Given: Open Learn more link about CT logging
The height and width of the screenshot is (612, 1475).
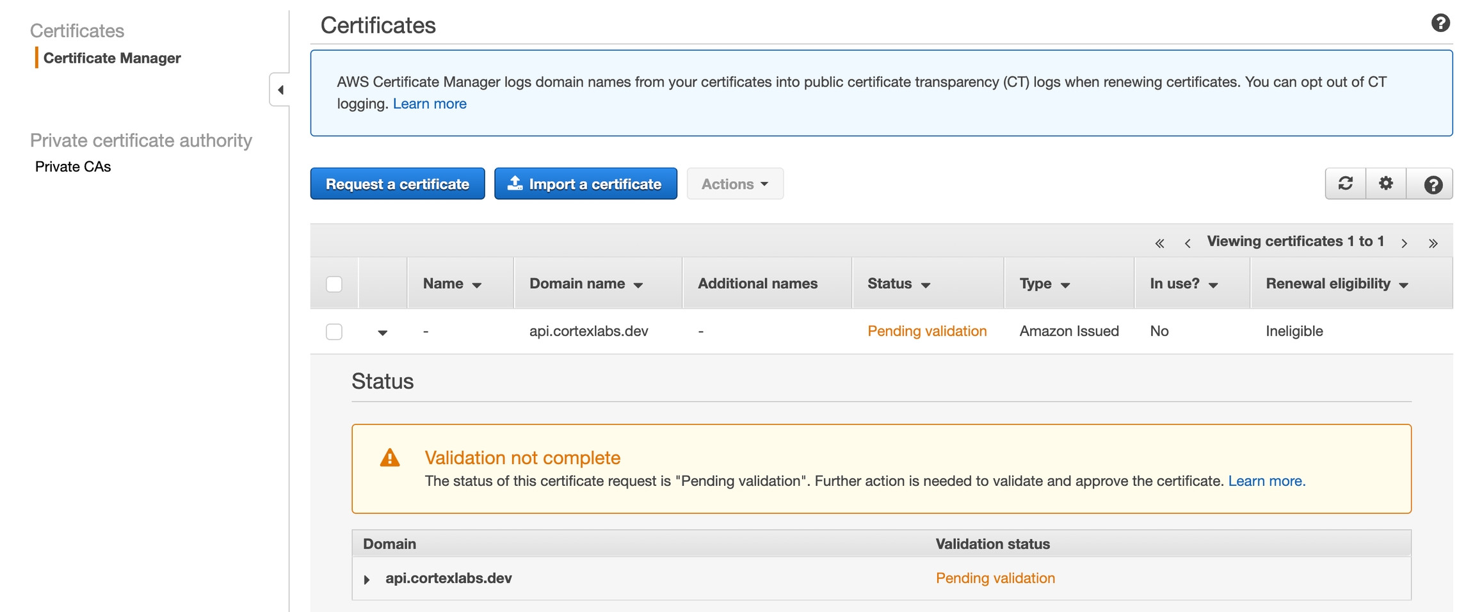Looking at the screenshot, I should coord(429,104).
